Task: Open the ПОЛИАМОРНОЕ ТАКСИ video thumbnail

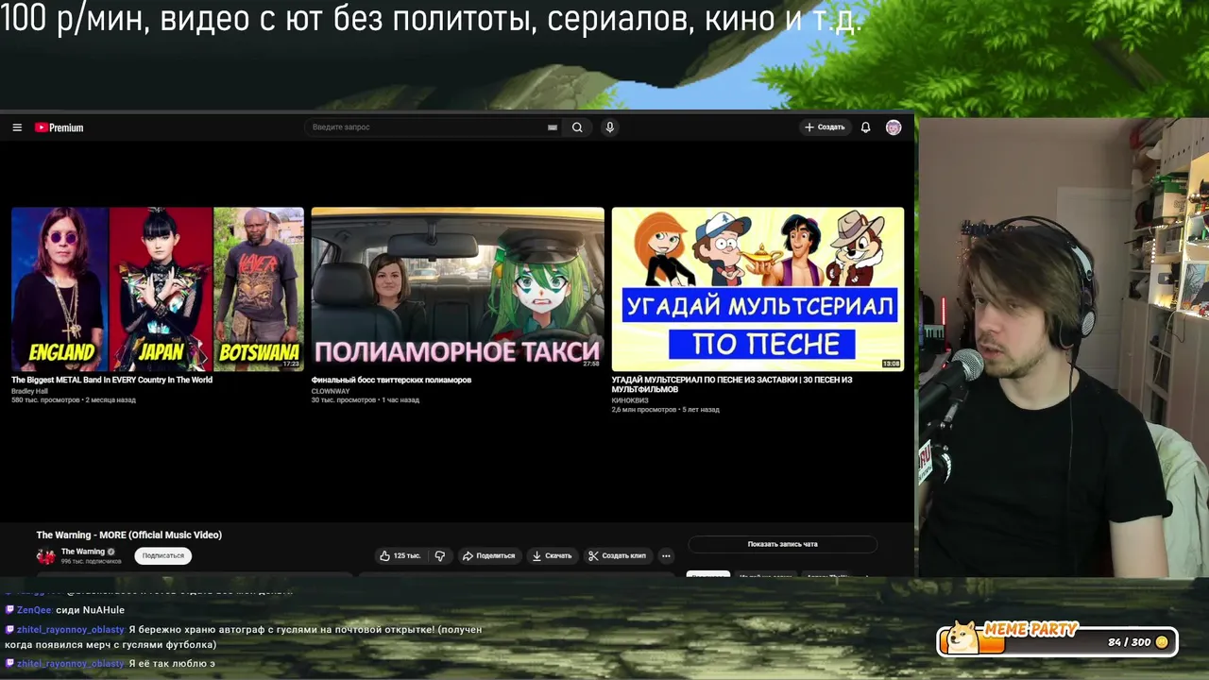Action: [x=458, y=289]
